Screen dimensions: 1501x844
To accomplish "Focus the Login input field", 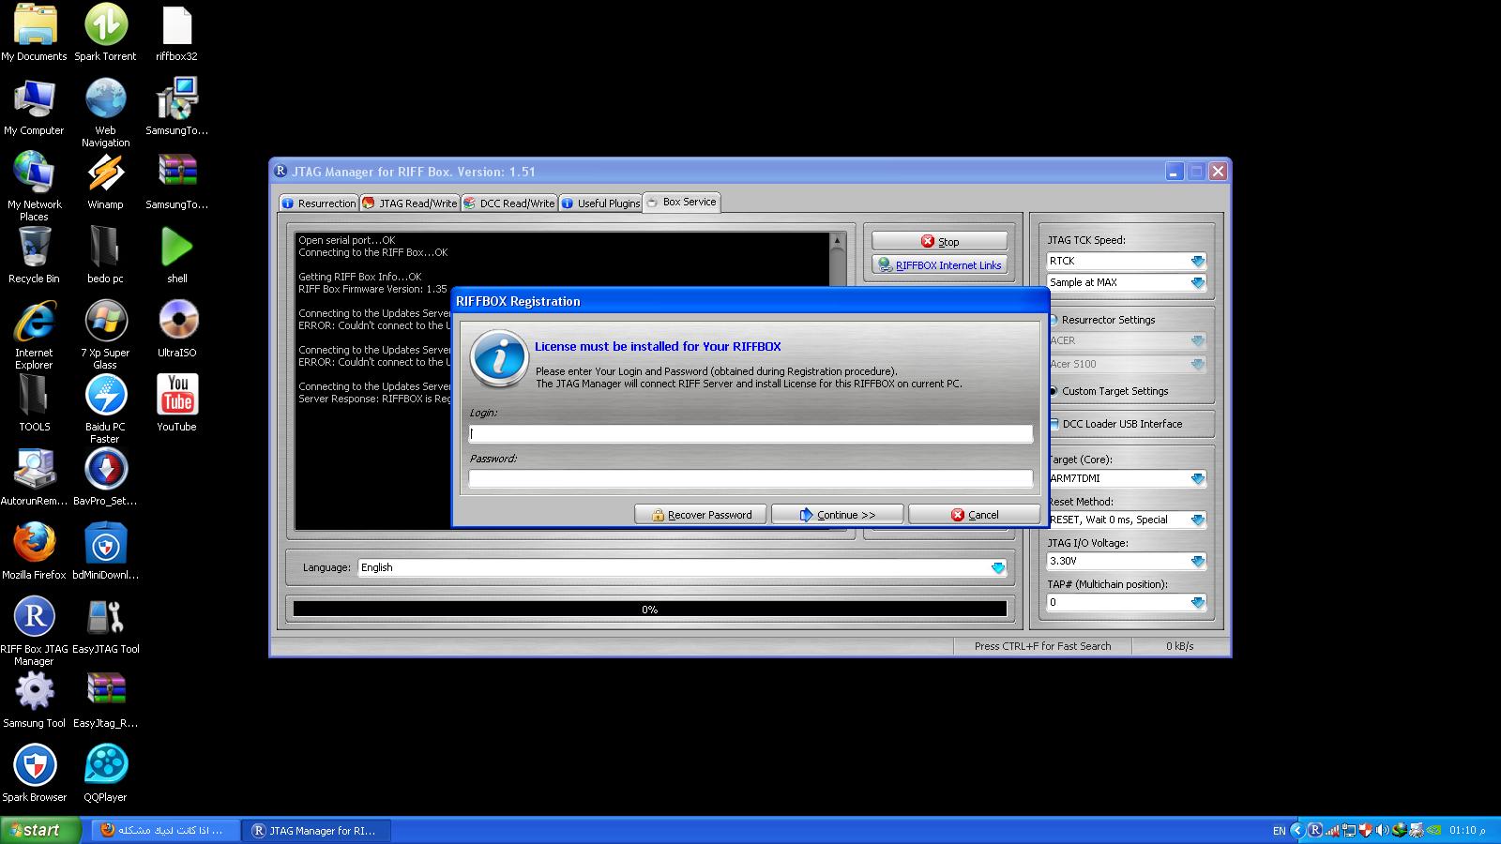I will point(750,433).
